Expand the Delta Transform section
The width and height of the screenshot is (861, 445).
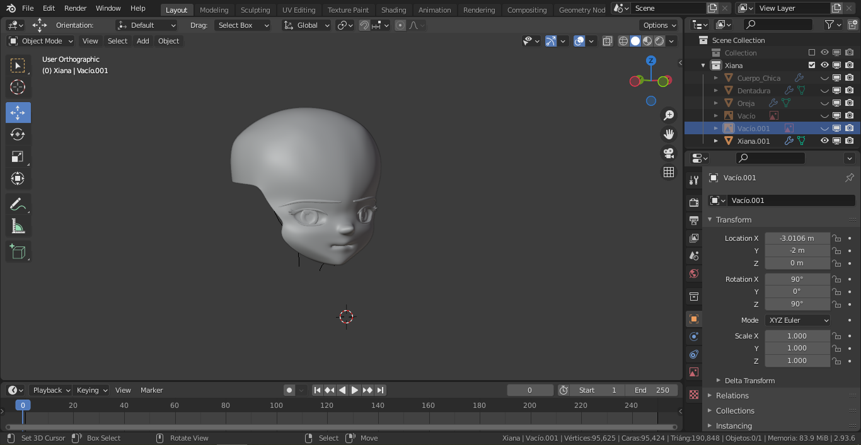click(749, 381)
